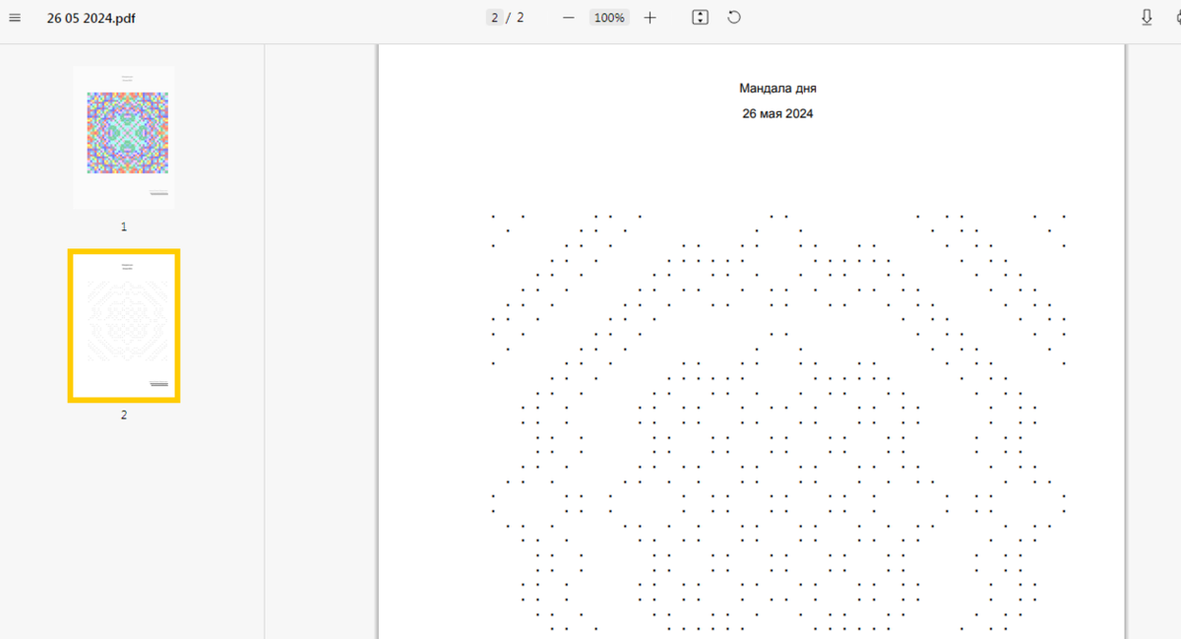The image size is (1181, 639).
Task: Click the heading Мандала дня
Action: 777,89
